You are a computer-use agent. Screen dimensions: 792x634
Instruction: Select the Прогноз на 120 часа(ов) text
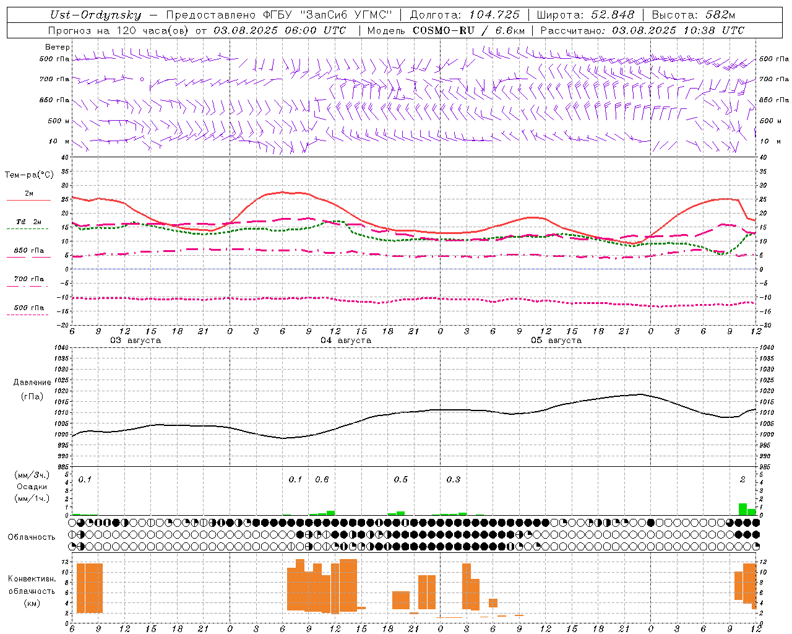tap(119, 30)
